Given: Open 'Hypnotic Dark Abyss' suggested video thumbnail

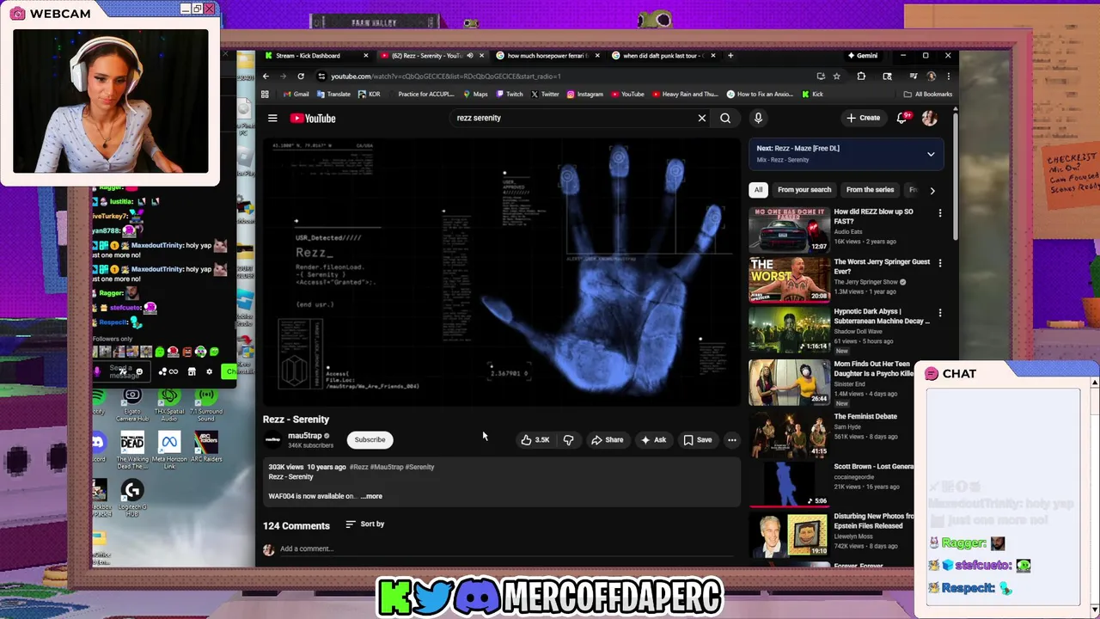Looking at the screenshot, I should click(789, 329).
